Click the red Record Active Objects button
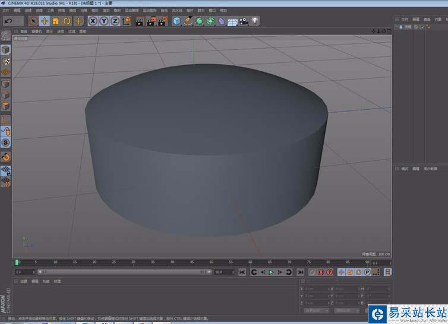This screenshot has height=324, width=448. pos(321,272)
